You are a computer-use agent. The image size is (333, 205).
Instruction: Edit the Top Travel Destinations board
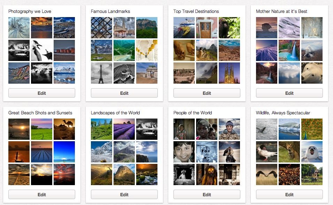pyautogui.click(x=207, y=93)
